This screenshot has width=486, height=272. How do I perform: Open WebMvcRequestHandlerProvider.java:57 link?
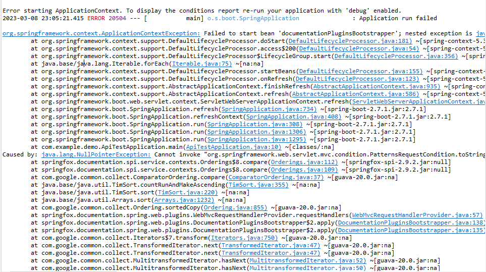[x=417, y=215]
